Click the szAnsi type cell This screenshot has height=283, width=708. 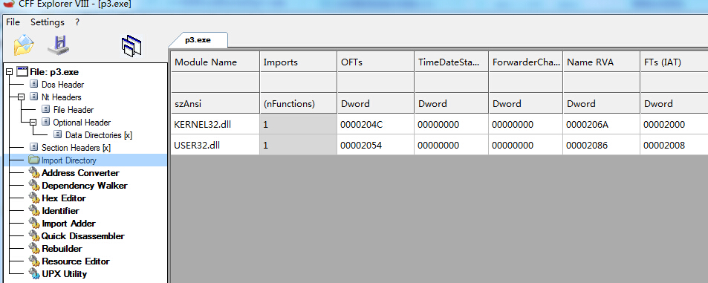click(x=215, y=104)
